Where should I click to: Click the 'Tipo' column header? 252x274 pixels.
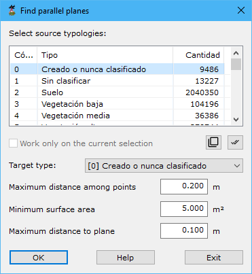coord(105,55)
